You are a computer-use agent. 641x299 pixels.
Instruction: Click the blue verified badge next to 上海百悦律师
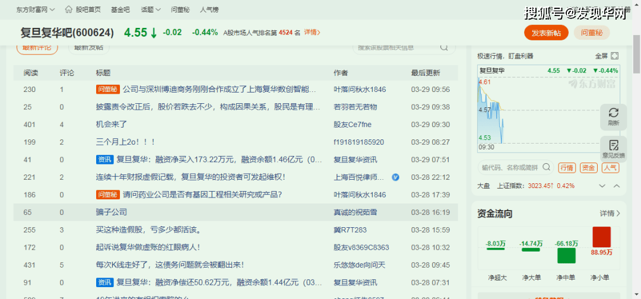pyautogui.click(x=395, y=177)
